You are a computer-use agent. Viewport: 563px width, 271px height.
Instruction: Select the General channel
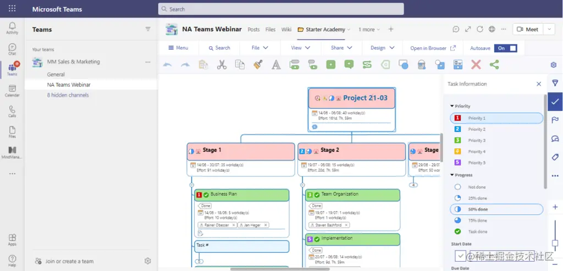(x=56, y=74)
